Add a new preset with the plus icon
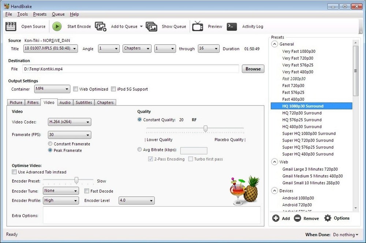Image resolution: width=366 pixels, height=243 pixels. click(275, 218)
